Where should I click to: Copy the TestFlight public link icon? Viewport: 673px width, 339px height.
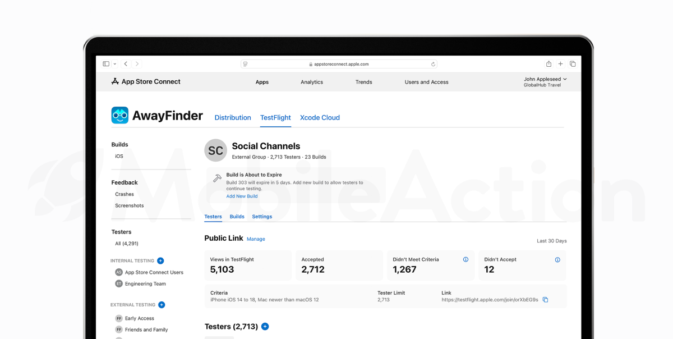546,300
